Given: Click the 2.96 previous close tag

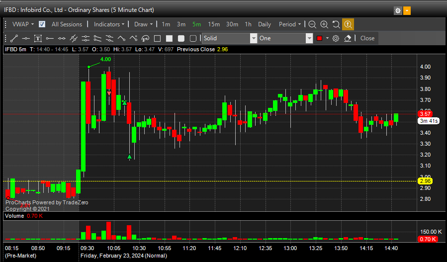Looking at the screenshot, I should pyautogui.click(x=425, y=181).
